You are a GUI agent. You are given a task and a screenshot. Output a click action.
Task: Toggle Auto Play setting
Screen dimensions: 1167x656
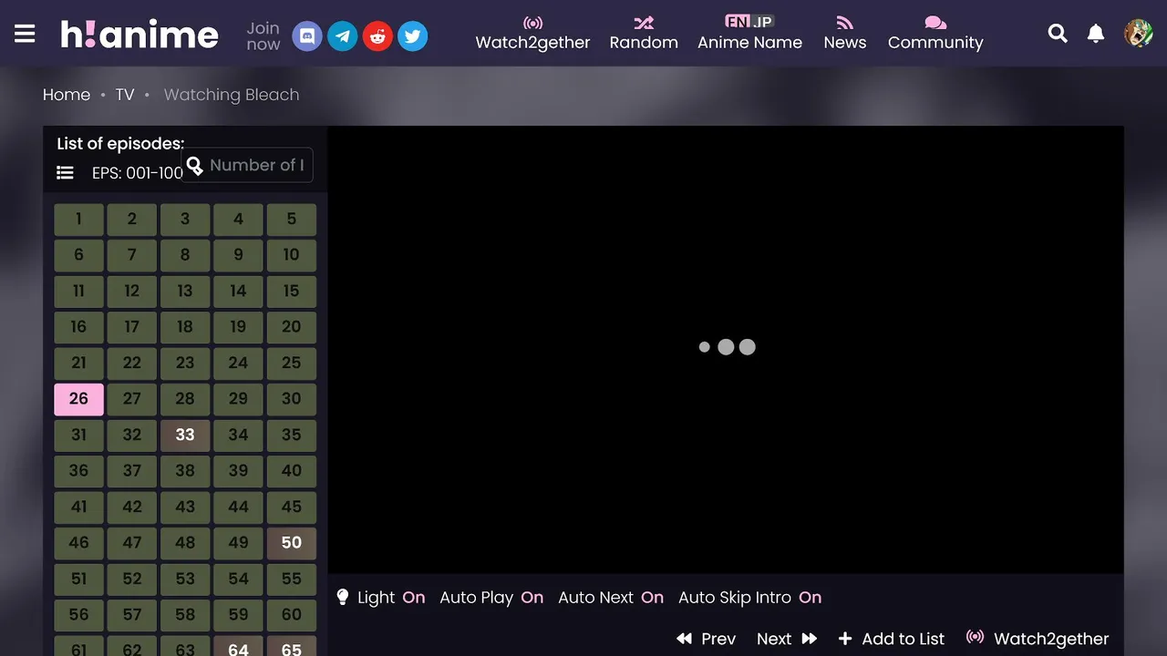(491, 598)
